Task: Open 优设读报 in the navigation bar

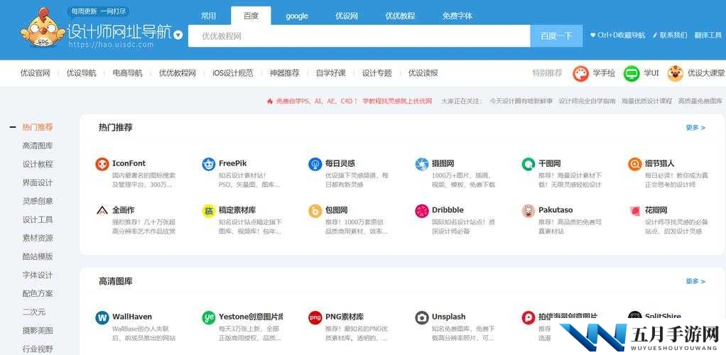Action: pyautogui.click(x=423, y=73)
